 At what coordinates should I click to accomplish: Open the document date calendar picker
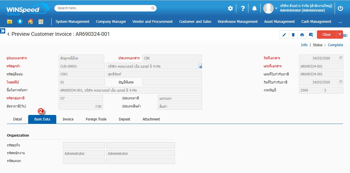coord(341,58)
